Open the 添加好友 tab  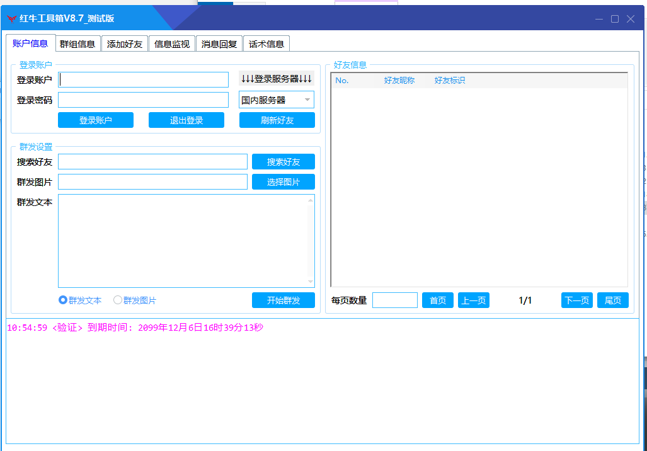point(125,44)
